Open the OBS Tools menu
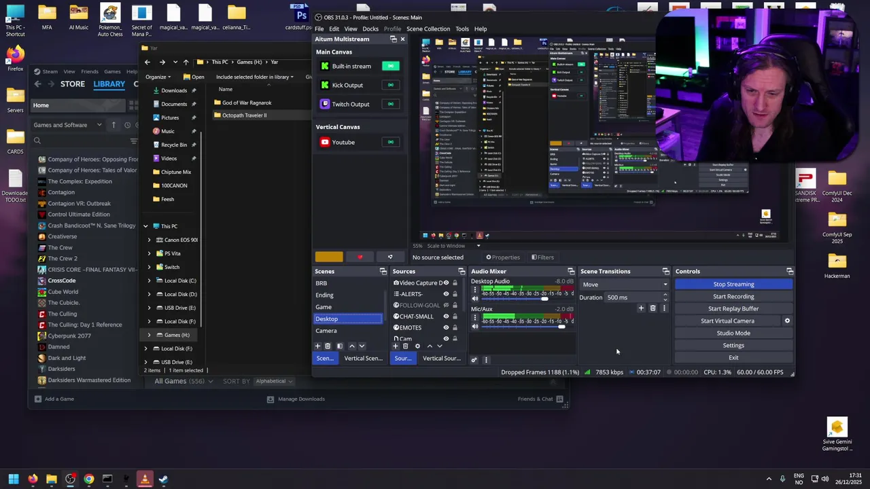 point(462,29)
